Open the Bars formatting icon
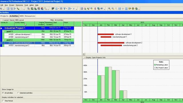The height and width of the screenshot is (103, 183). [53, 9]
